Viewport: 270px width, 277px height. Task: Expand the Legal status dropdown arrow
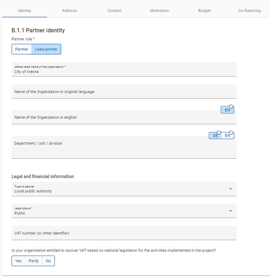click(231, 211)
